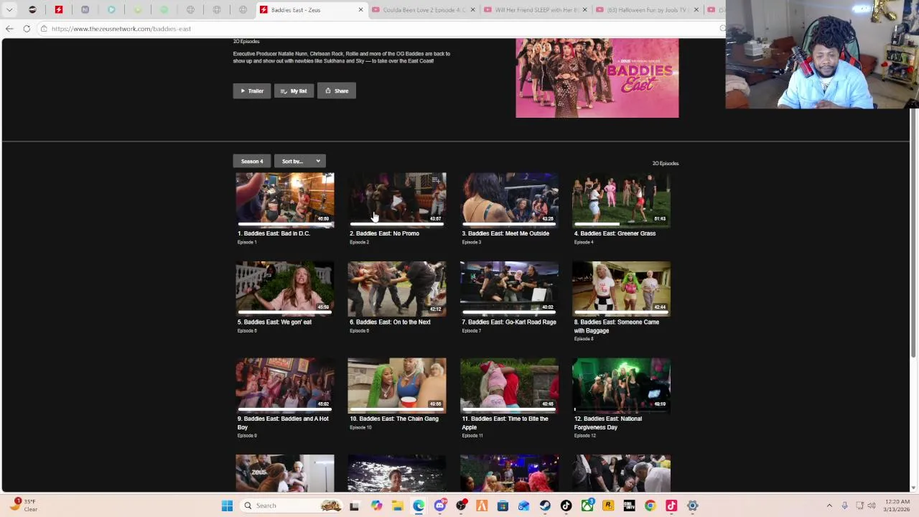Click the '3. Baddies East: Meet Me Outside' title
Viewport: 919px width, 517px height.
[505, 233]
